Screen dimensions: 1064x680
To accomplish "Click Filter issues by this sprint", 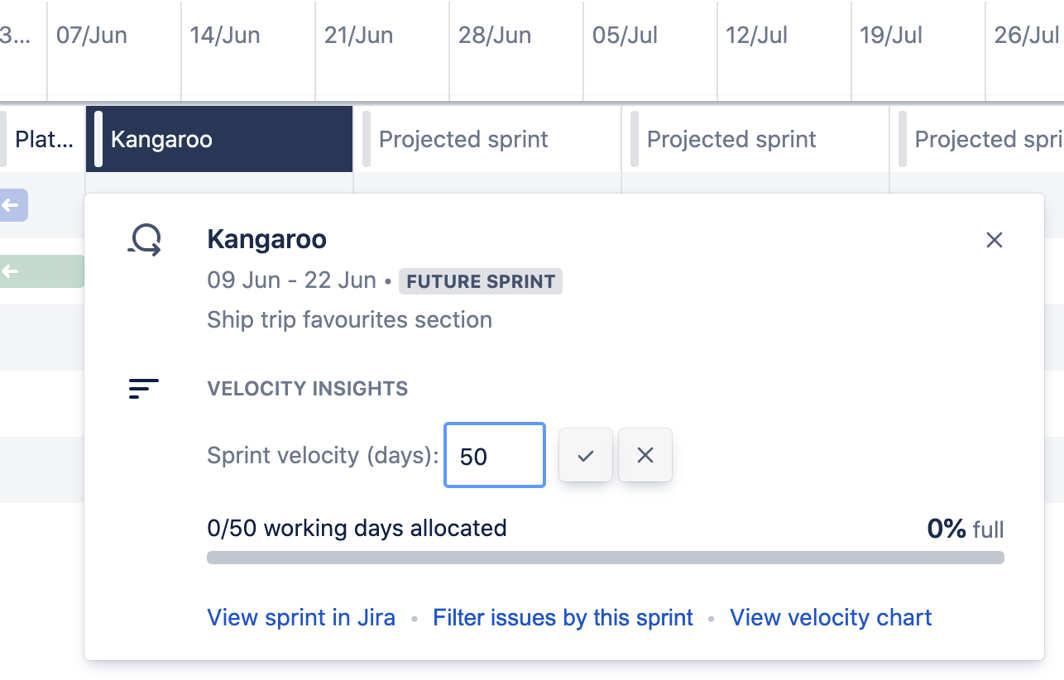I will [x=563, y=618].
